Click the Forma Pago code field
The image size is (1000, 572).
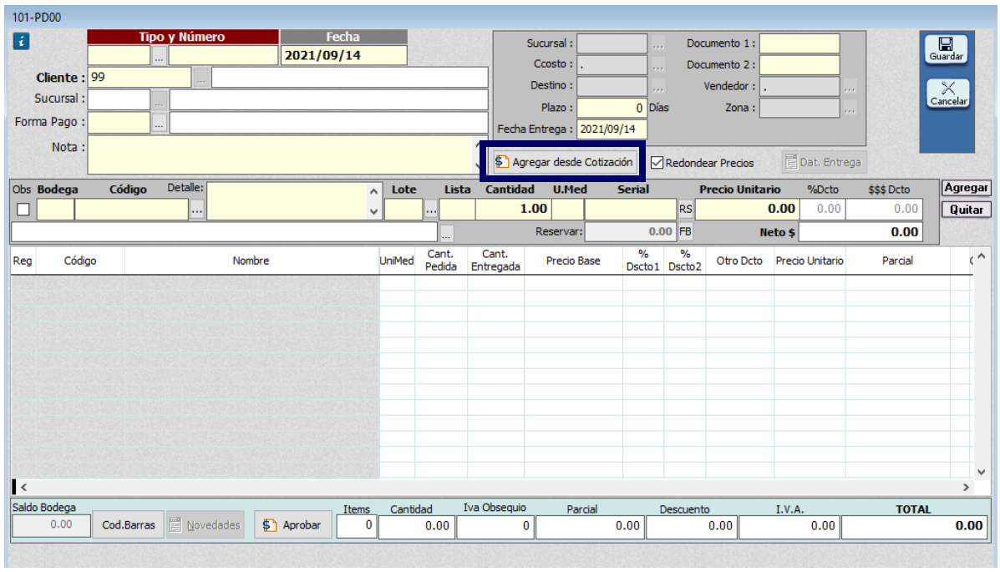tap(119, 123)
